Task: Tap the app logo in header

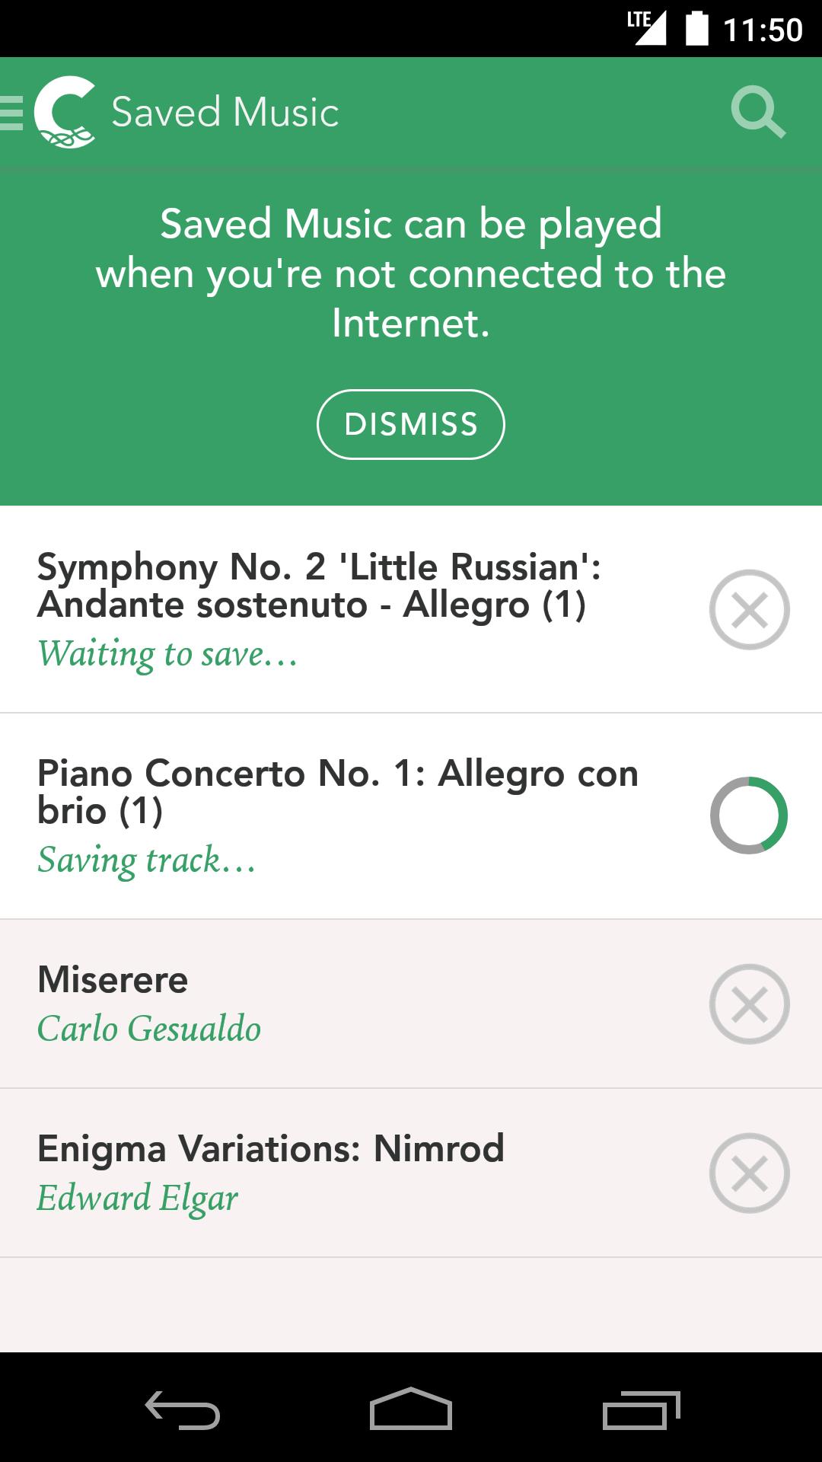Action: click(x=65, y=113)
